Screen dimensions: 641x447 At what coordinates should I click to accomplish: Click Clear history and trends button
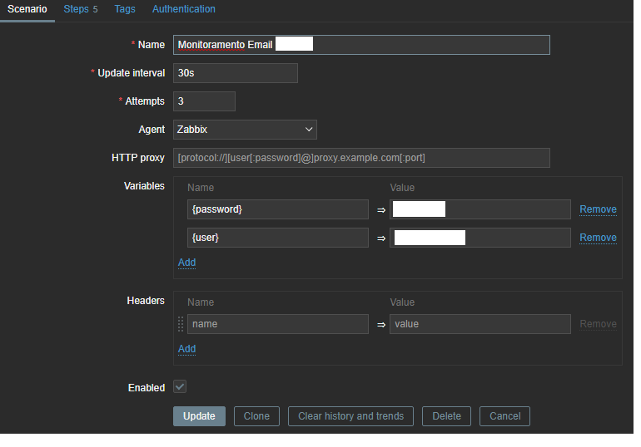(350, 416)
